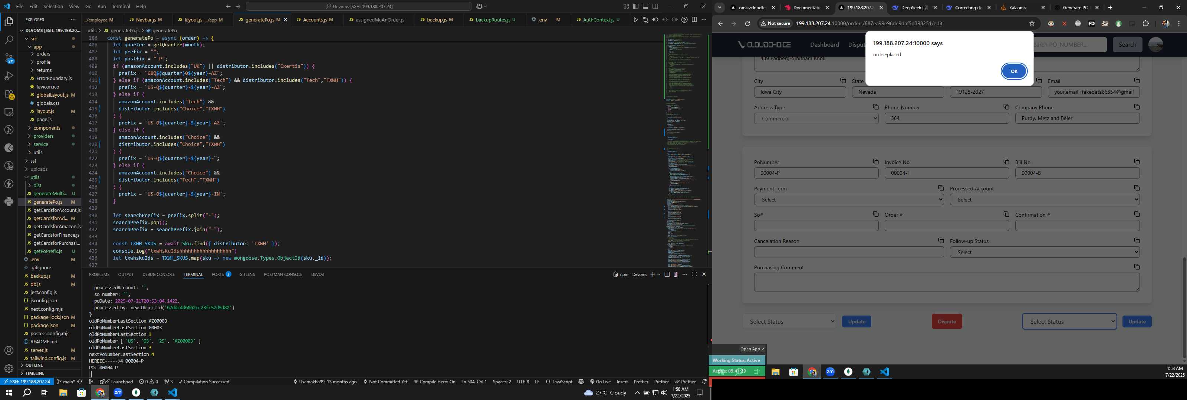Open the Explorer view in activity bar
The width and height of the screenshot is (1187, 400).
[9, 21]
